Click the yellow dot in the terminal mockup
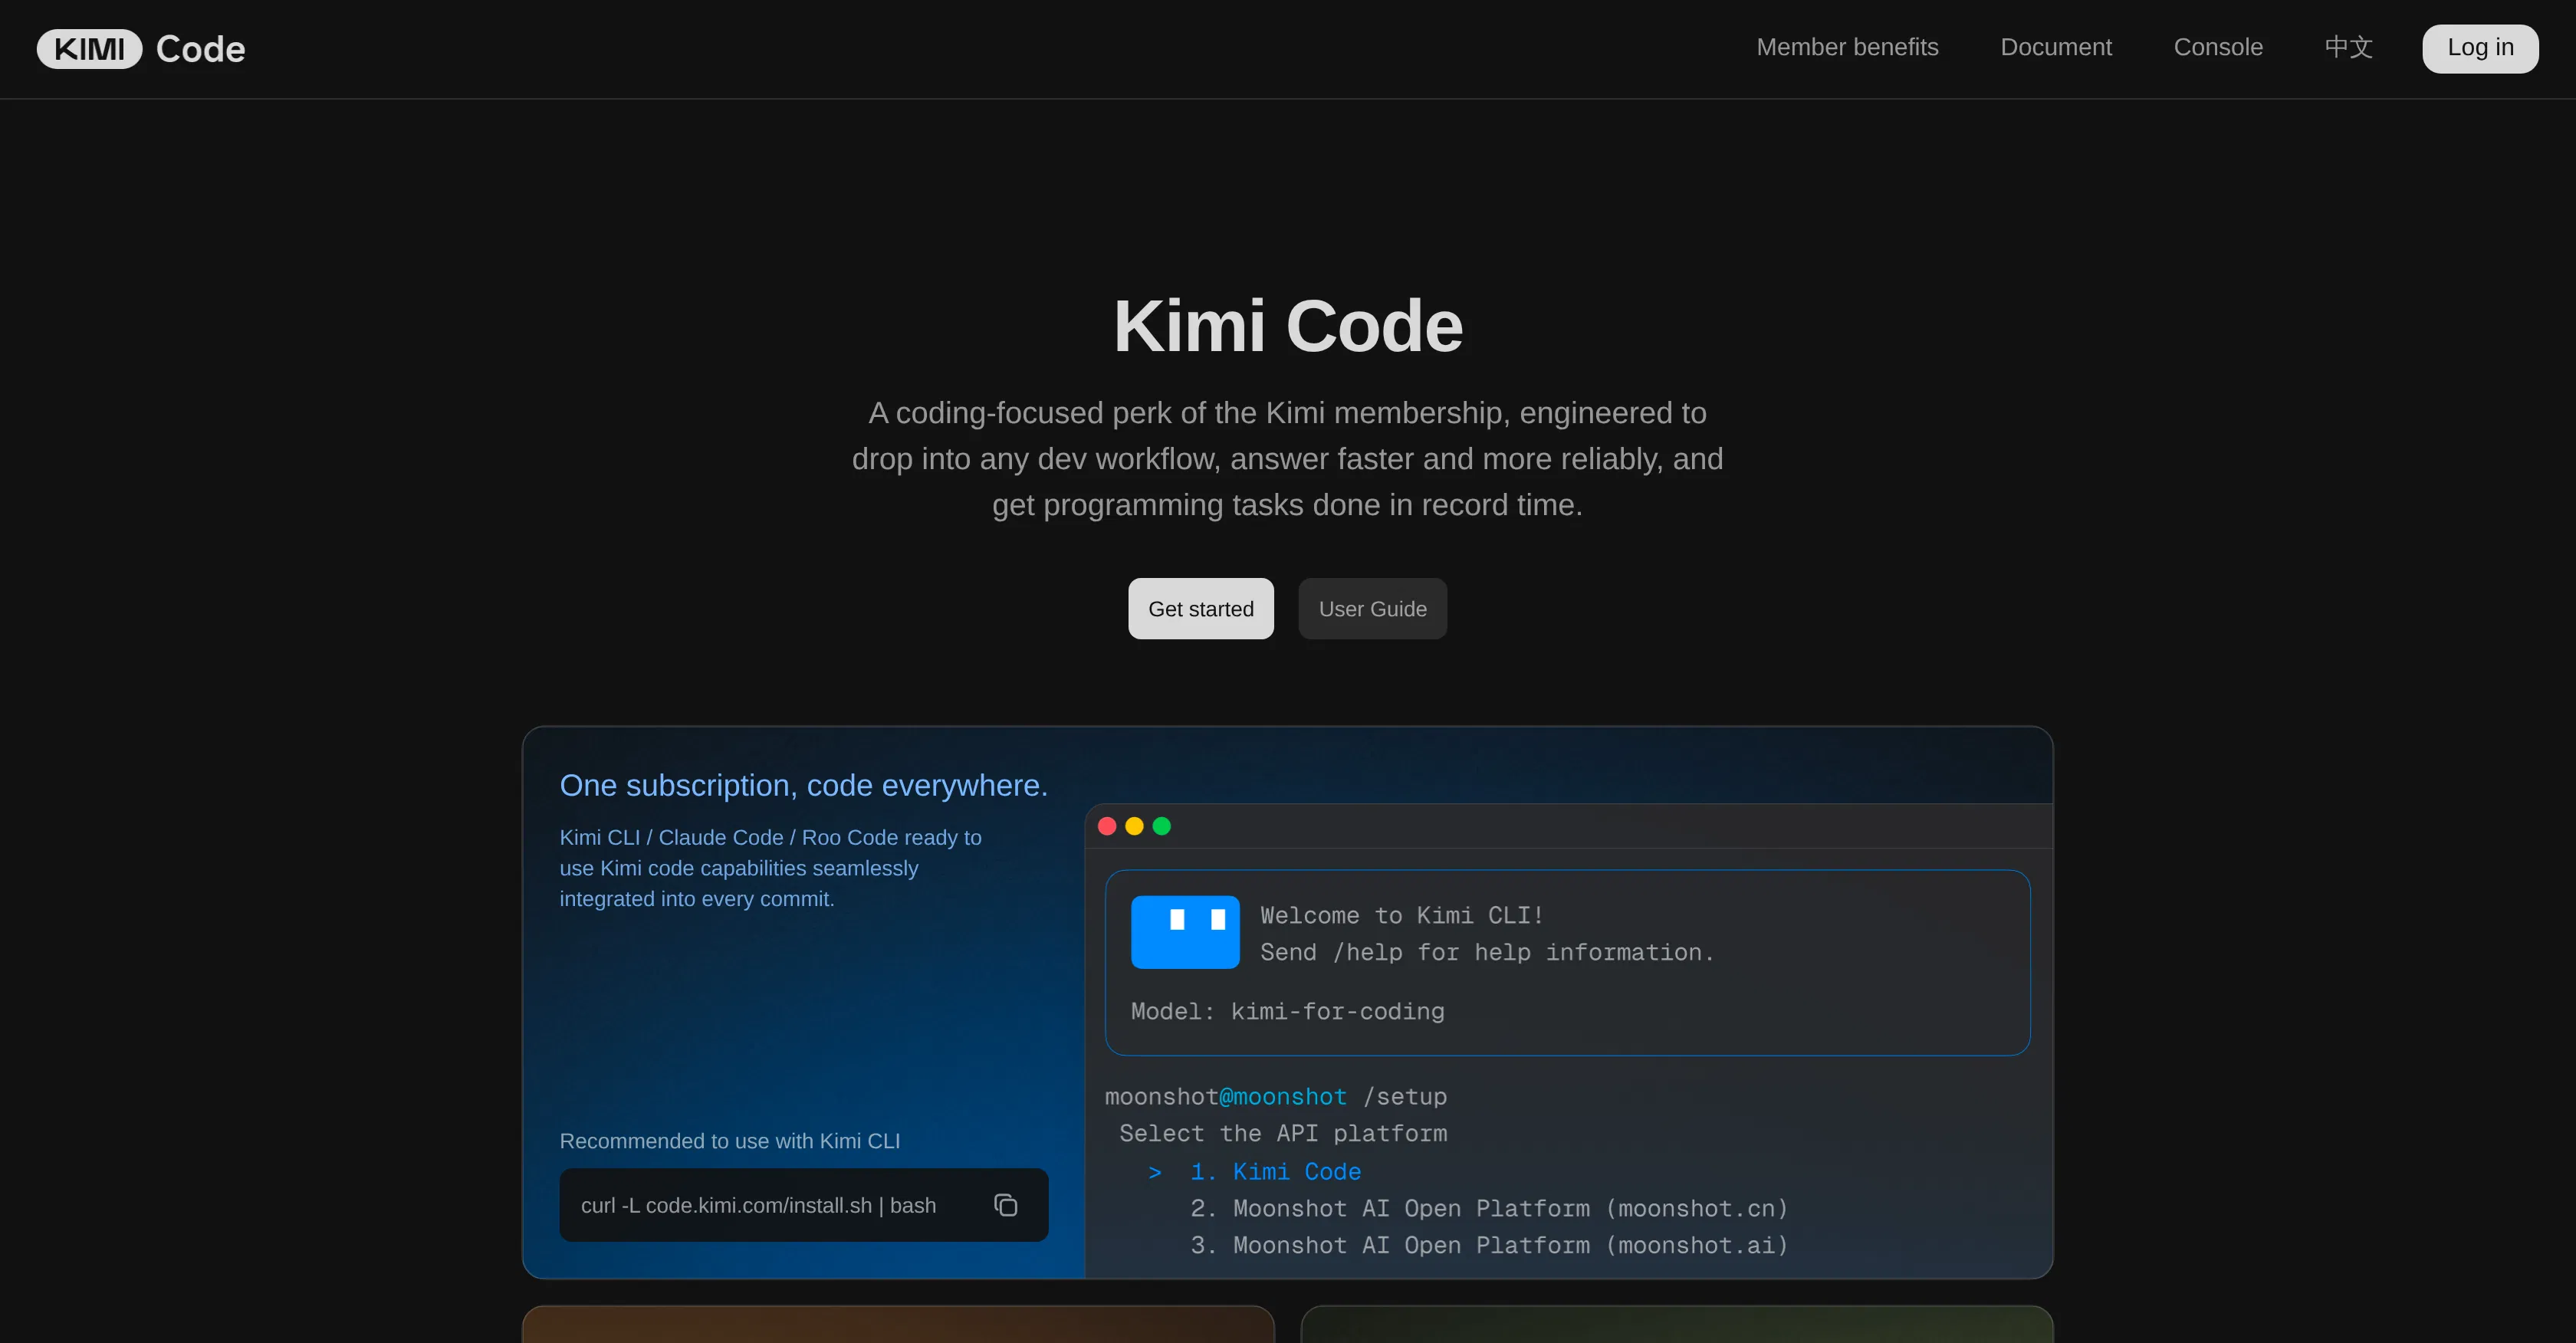The height and width of the screenshot is (1343, 2576). pos(1135,825)
